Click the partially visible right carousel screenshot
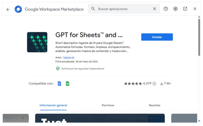The image size is (203, 126). pos(184,118)
